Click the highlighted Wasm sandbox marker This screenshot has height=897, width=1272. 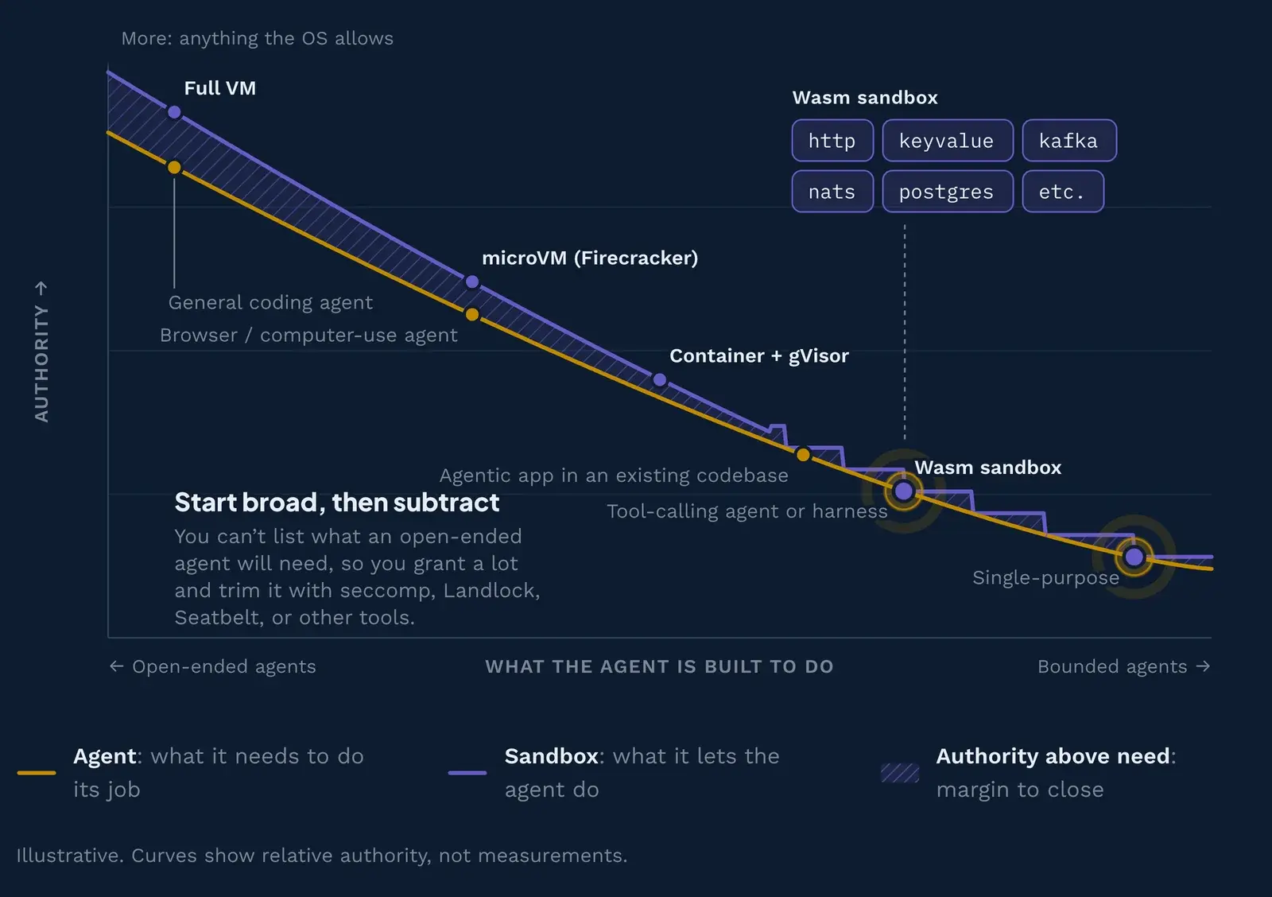click(x=904, y=491)
